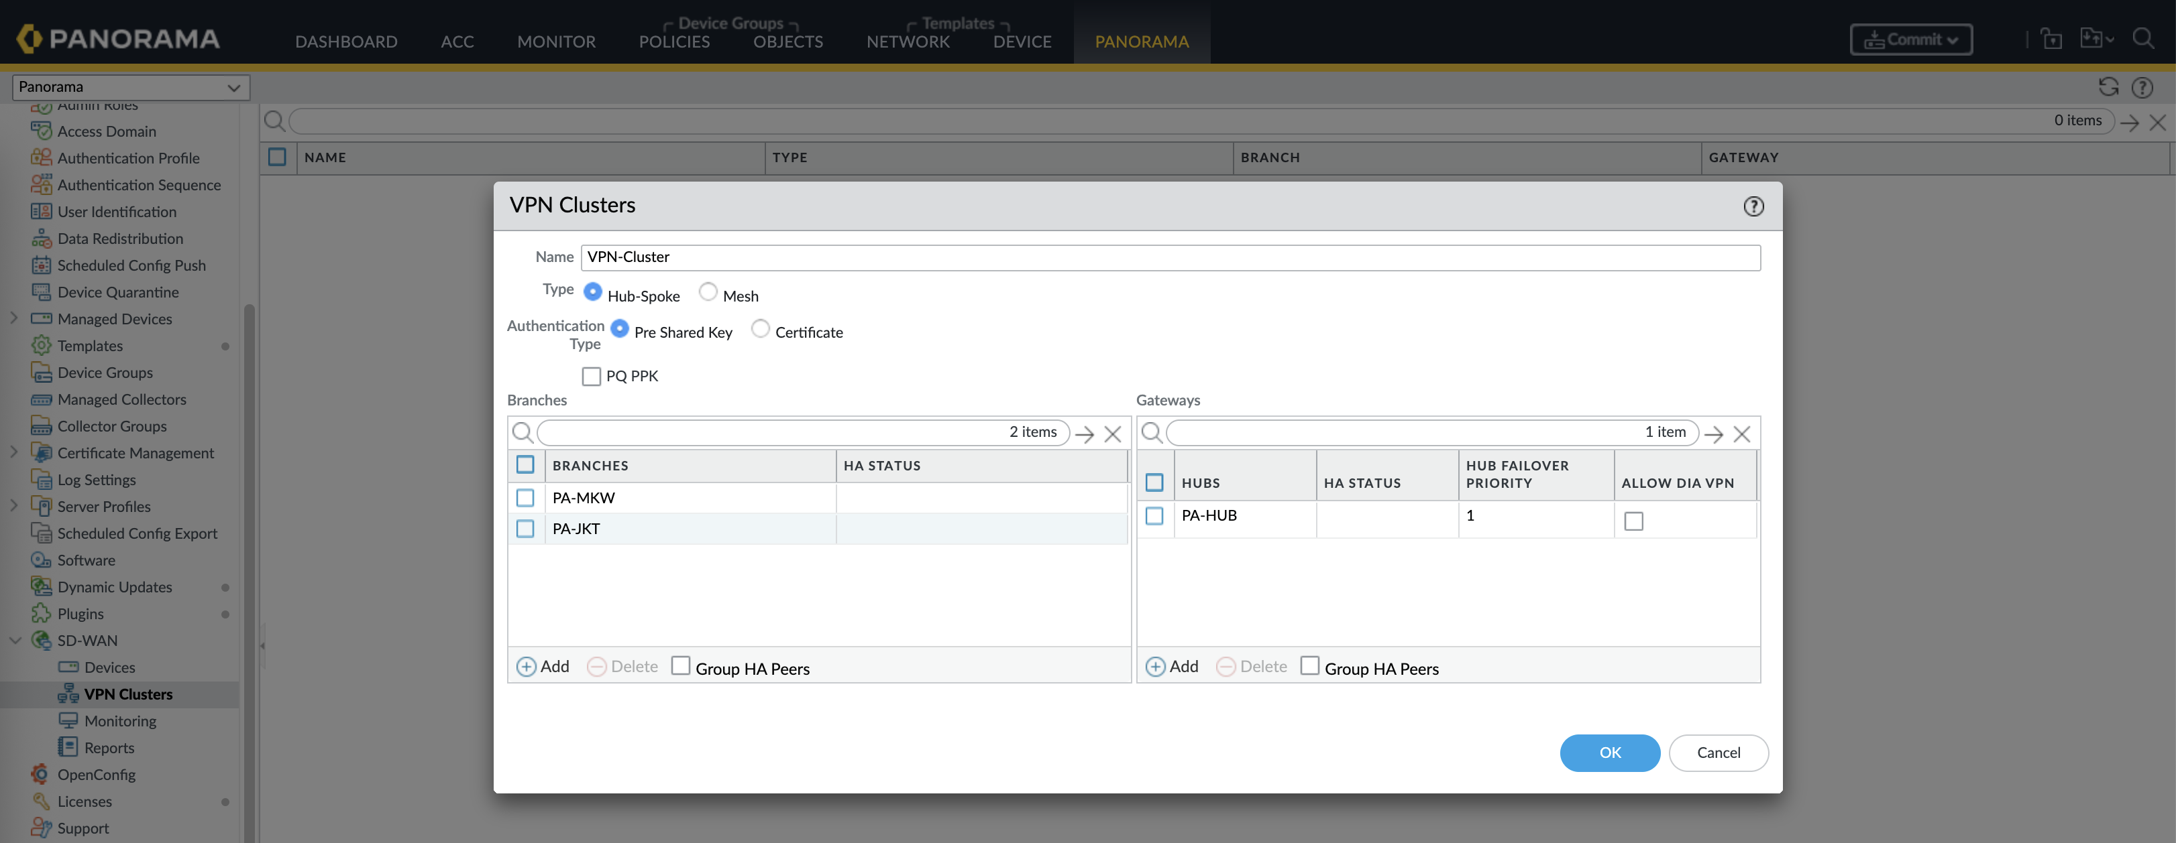Click the Branches search magnifier icon
The width and height of the screenshot is (2176, 843).
[522, 433]
